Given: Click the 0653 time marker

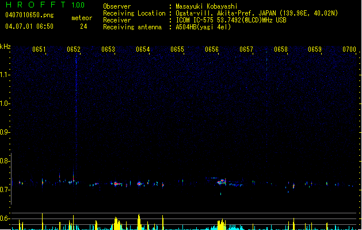Looking at the screenshot, I should [108, 49].
